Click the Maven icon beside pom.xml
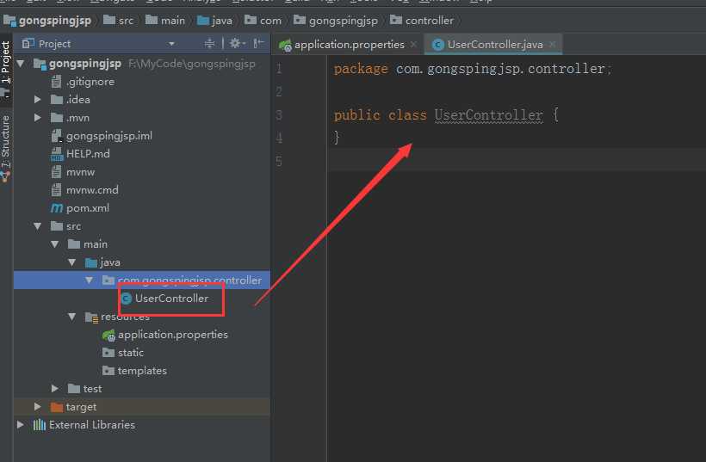Image resolution: width=706 pixels, height=462 pixels. click(x=57, y=208)
